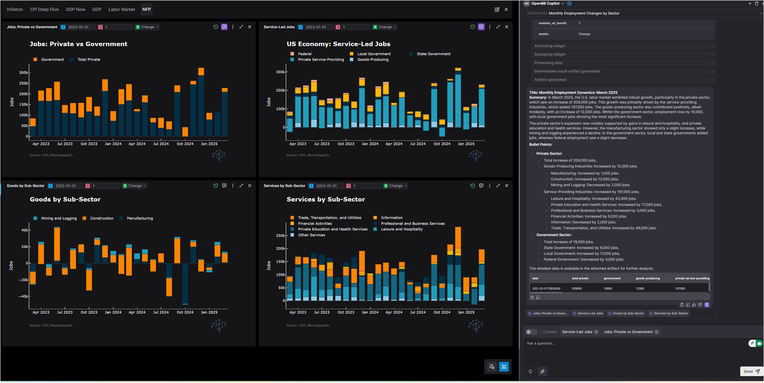Copy the data table with its clipboard icon
The image size is (764, 383).
532,298
